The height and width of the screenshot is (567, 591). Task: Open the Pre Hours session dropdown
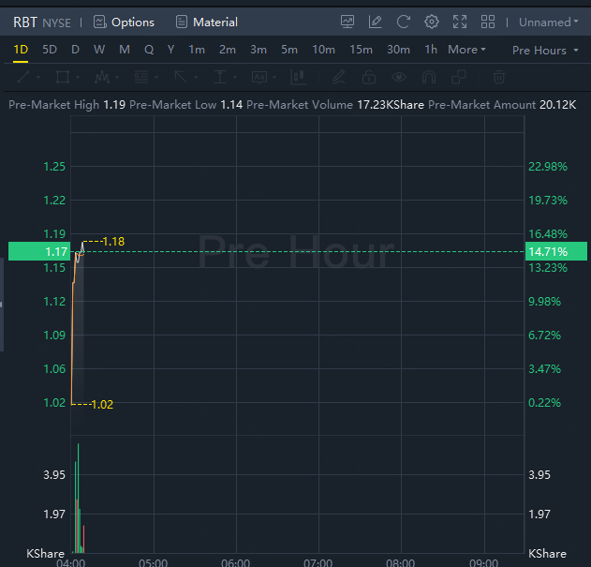[544, 50]
